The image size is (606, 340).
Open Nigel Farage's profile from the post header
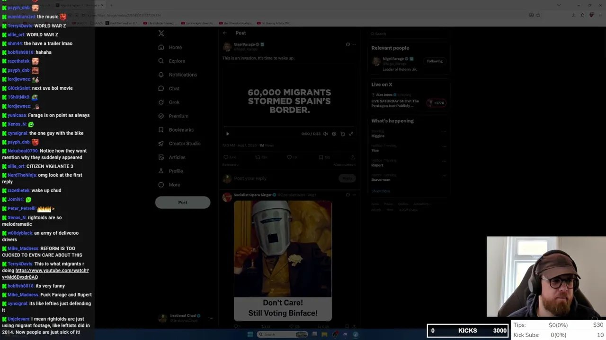coord(244,44)
